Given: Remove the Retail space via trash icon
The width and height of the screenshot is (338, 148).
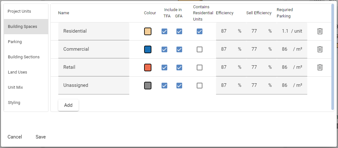Looking at the screenshot, I should coord(320,68).
